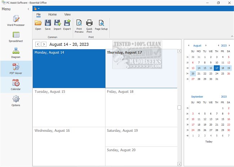Image resolution: width=234 pixels, height=167 pixels.
Task: Restore down the Essential Office window
Action: pyautogui.click(x=218, y=3)
